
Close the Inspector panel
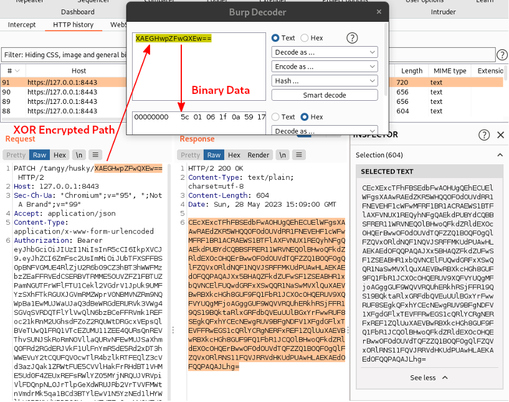coord(500,135)
